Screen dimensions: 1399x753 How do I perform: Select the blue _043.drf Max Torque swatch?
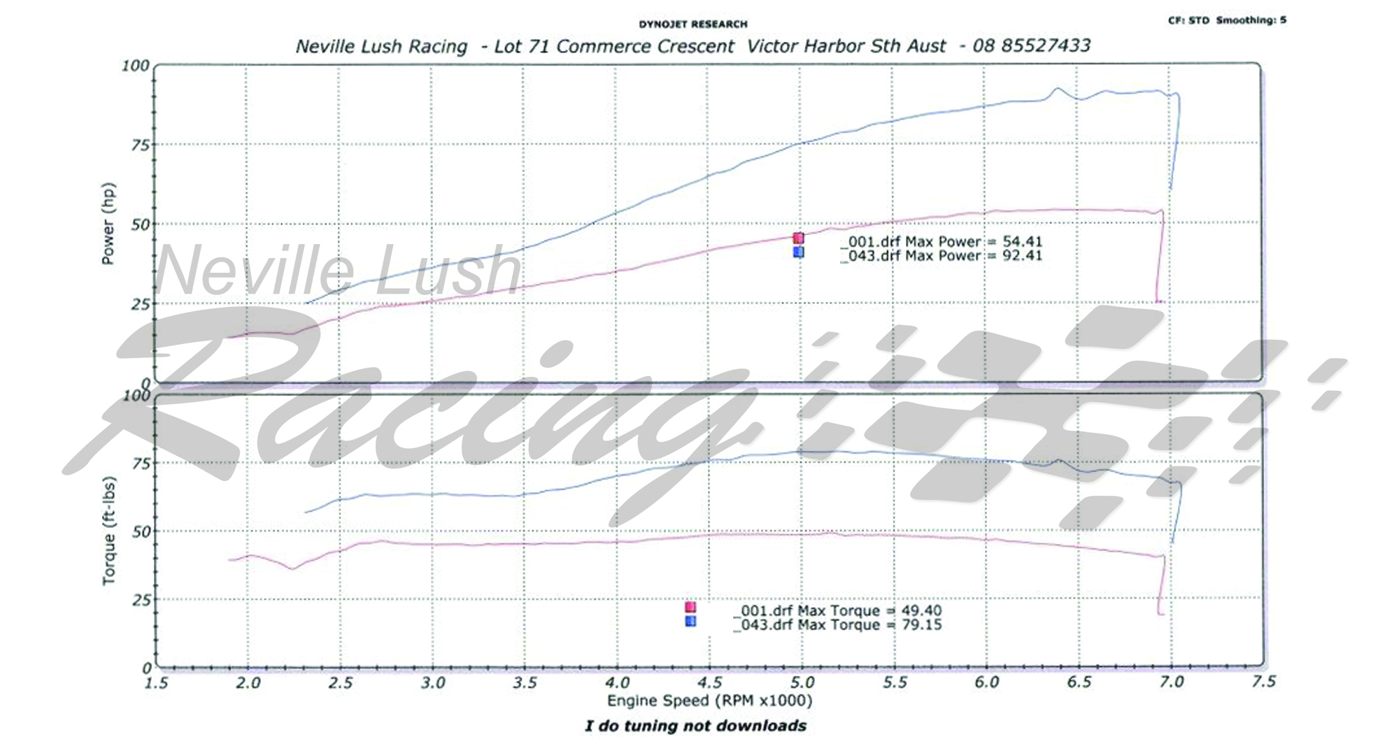click(690, 621)
